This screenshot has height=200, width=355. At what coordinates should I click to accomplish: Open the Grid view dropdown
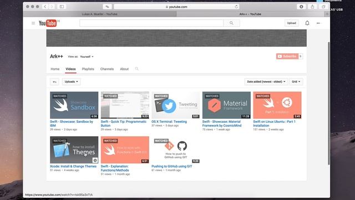click(x=296, y=82)
